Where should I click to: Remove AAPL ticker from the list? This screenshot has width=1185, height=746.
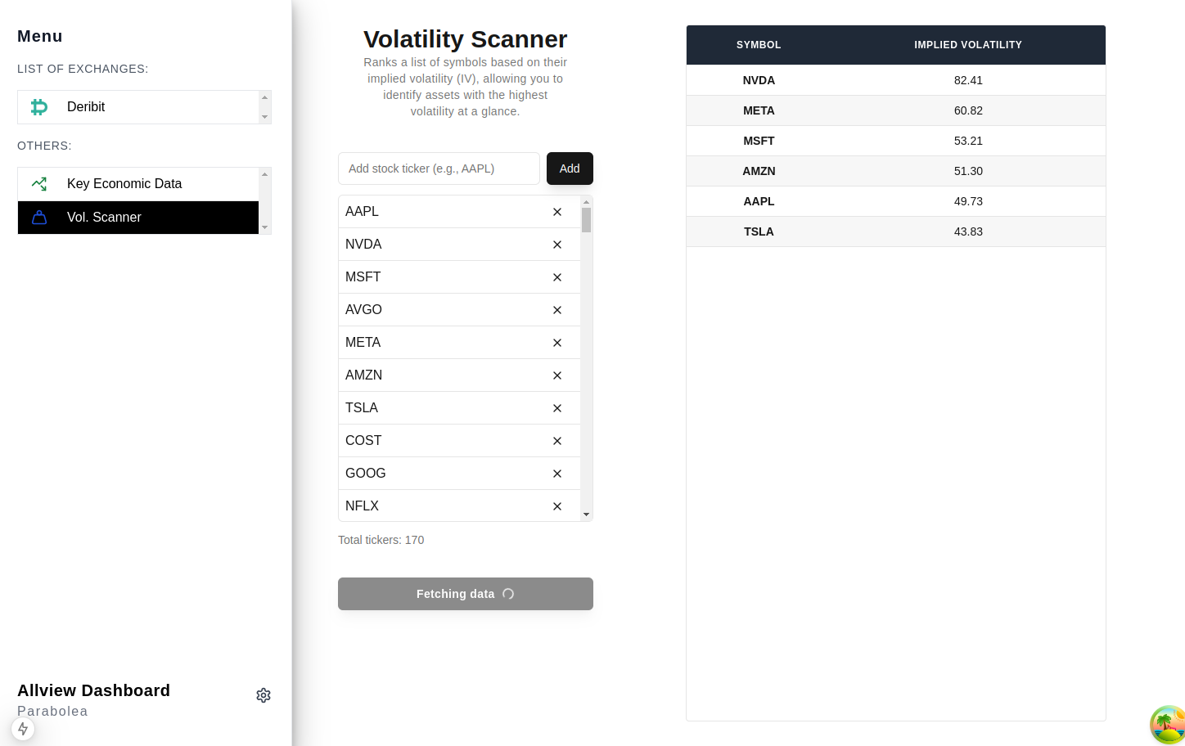(x=557, y=212)
